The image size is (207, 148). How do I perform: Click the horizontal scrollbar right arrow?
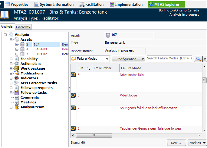pos(199,135)
